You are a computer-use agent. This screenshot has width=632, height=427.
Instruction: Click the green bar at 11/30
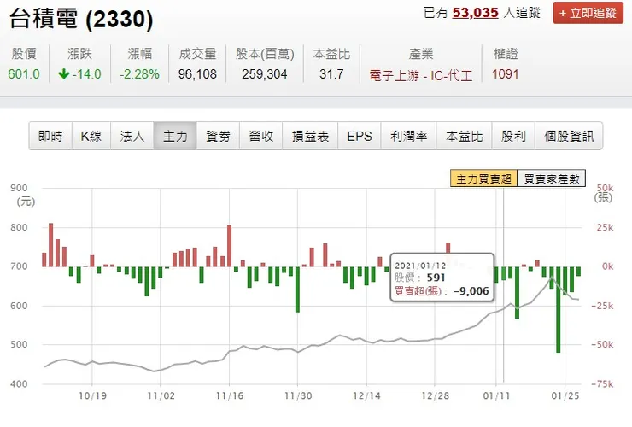pyautogui.click(x=297, y=290)
